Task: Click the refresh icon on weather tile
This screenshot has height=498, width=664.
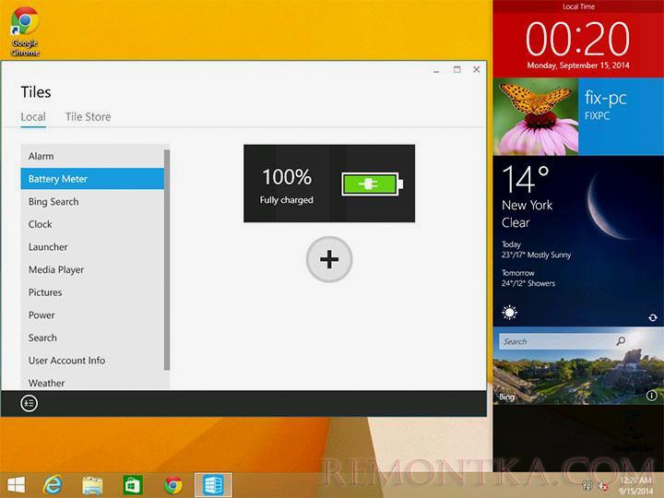Action: tap(652, 317)
